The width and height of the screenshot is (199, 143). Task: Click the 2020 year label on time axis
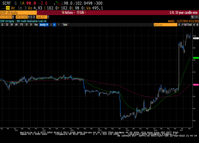pos(128,130)
